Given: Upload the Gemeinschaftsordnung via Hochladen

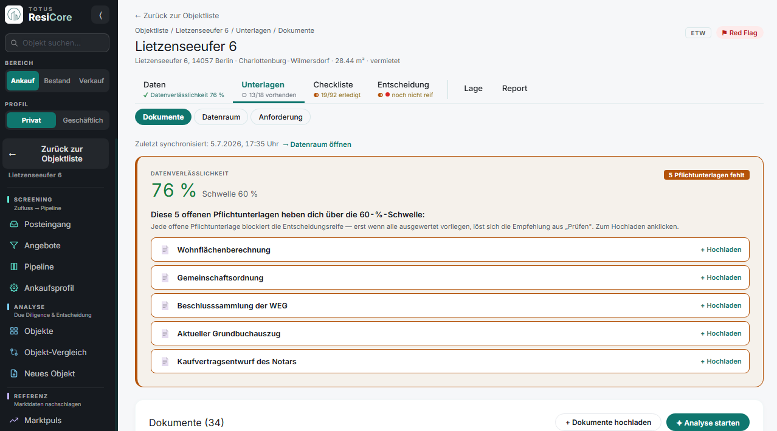Looking at the screenshot, I should (x=721, y=277).
